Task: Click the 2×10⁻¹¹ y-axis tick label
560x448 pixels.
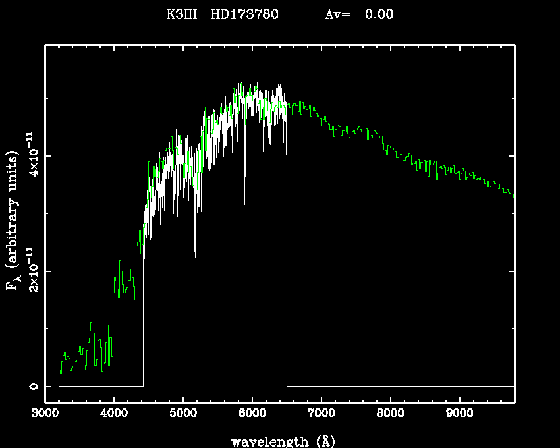Action: (30, 271)
